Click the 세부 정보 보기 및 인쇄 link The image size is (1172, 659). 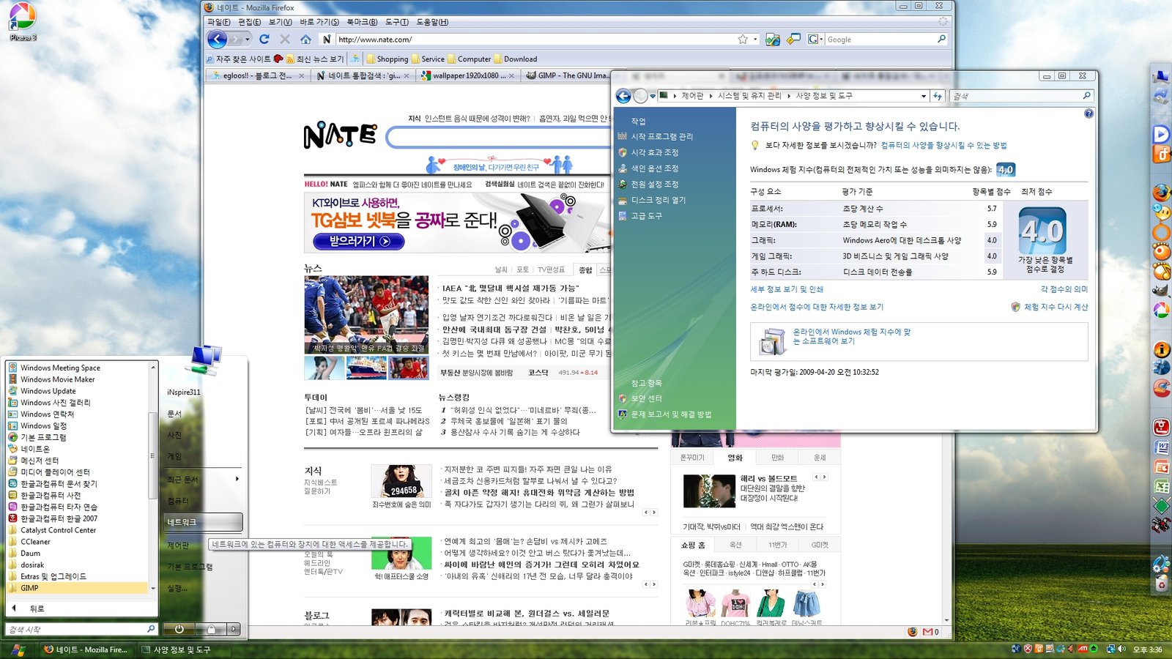787,289
